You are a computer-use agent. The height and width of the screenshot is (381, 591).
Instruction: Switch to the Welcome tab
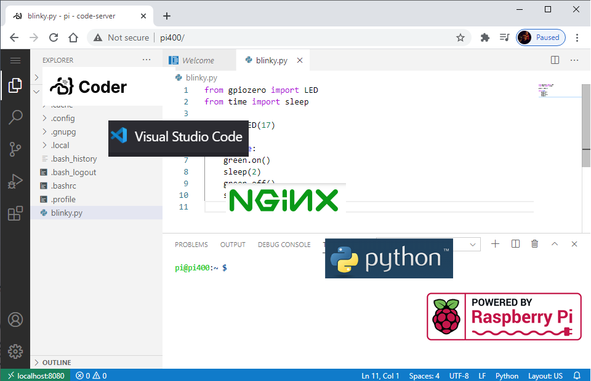pyautogui.click(x=198, y=60)
